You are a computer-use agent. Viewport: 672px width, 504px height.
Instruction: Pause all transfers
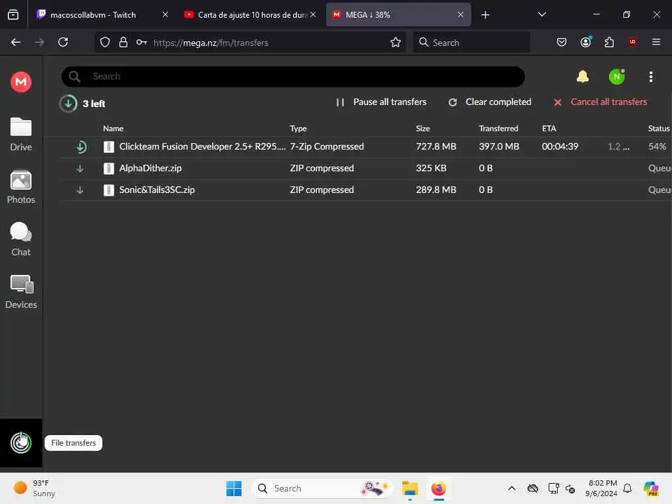pos(381,102)
